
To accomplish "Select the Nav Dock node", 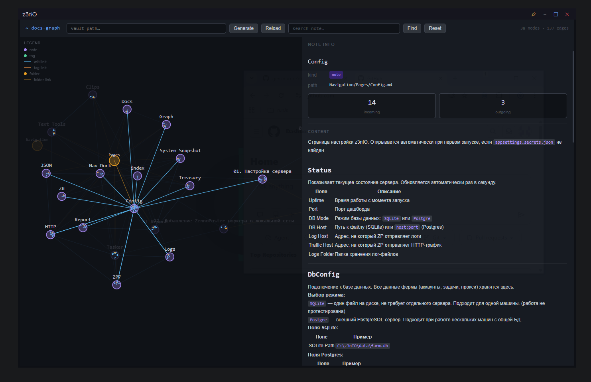I will pyautogui.click(x=100, y=174).
